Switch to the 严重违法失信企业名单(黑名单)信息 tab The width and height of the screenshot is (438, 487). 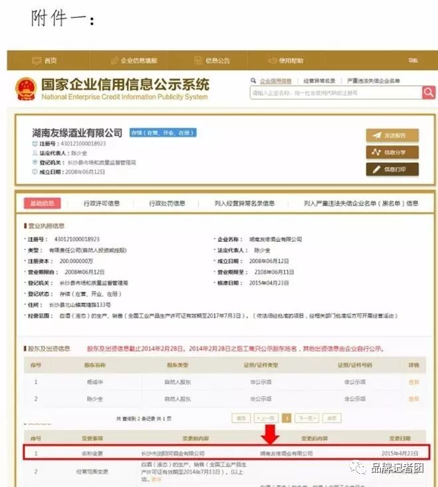(x=361, y=203)
